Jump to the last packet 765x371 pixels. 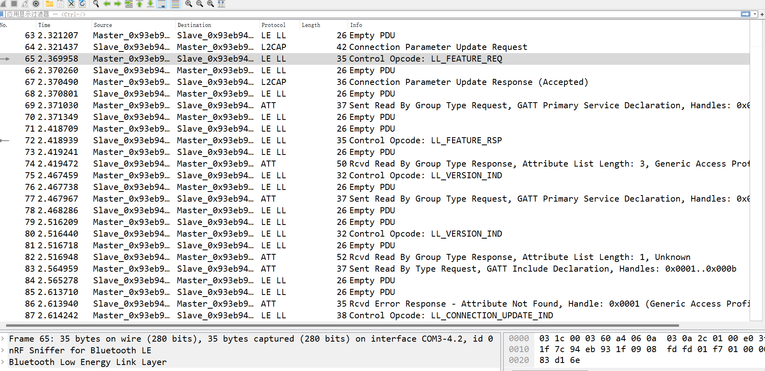[150, 4]
